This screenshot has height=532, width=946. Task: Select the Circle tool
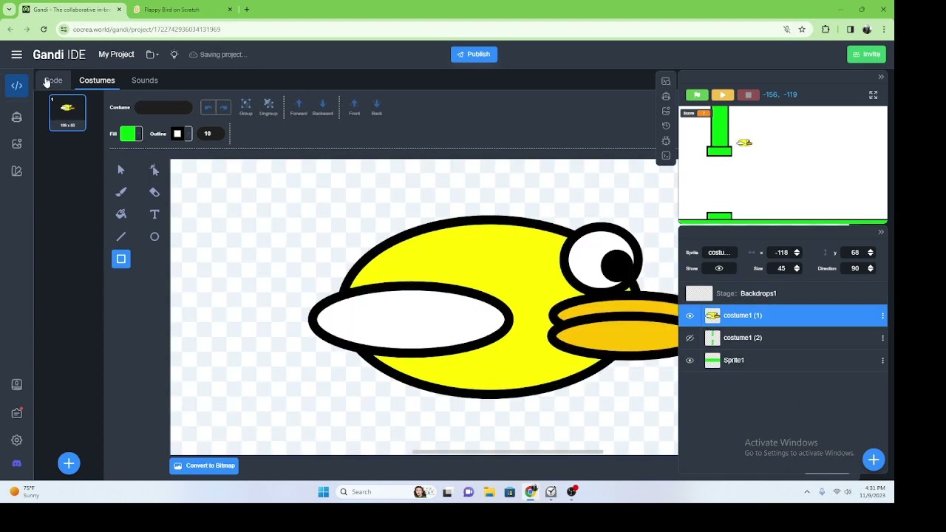(x=154, y=236)
